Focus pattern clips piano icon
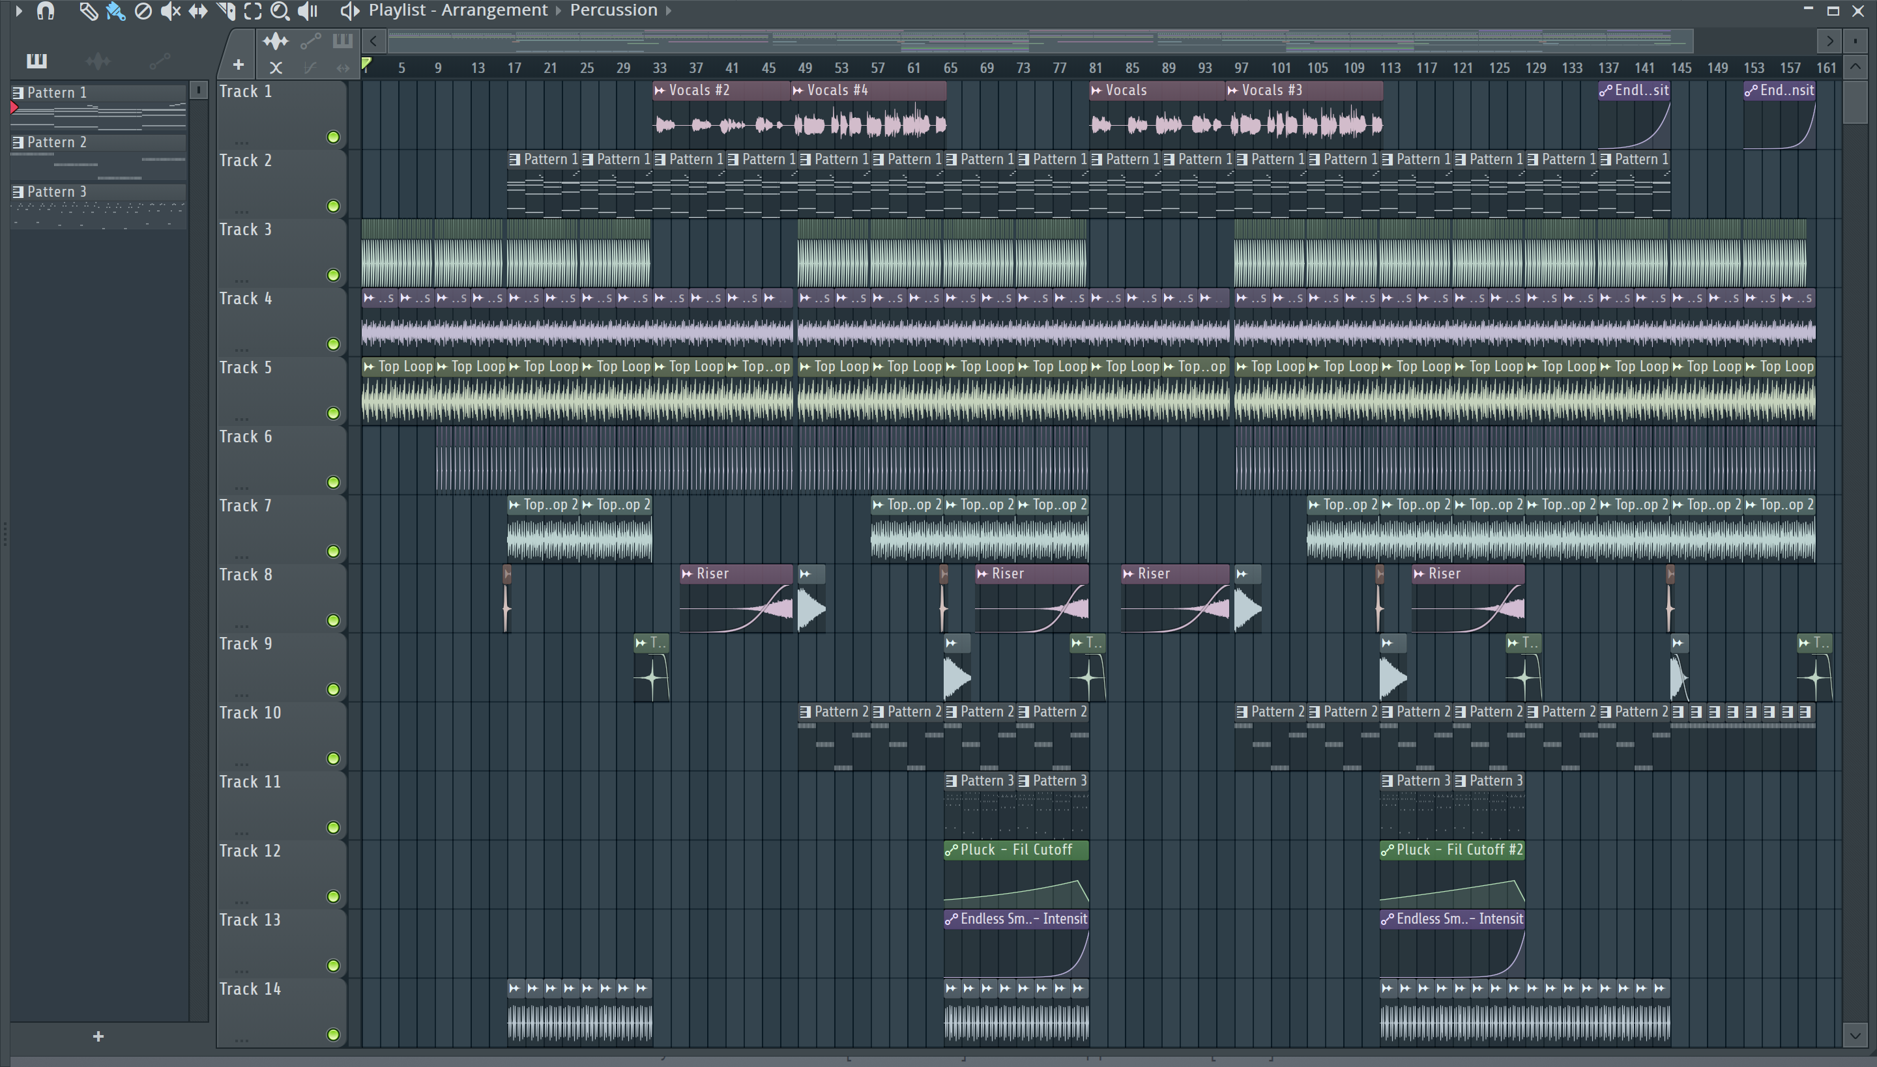1877x1067 pixels. coord(342,41)
